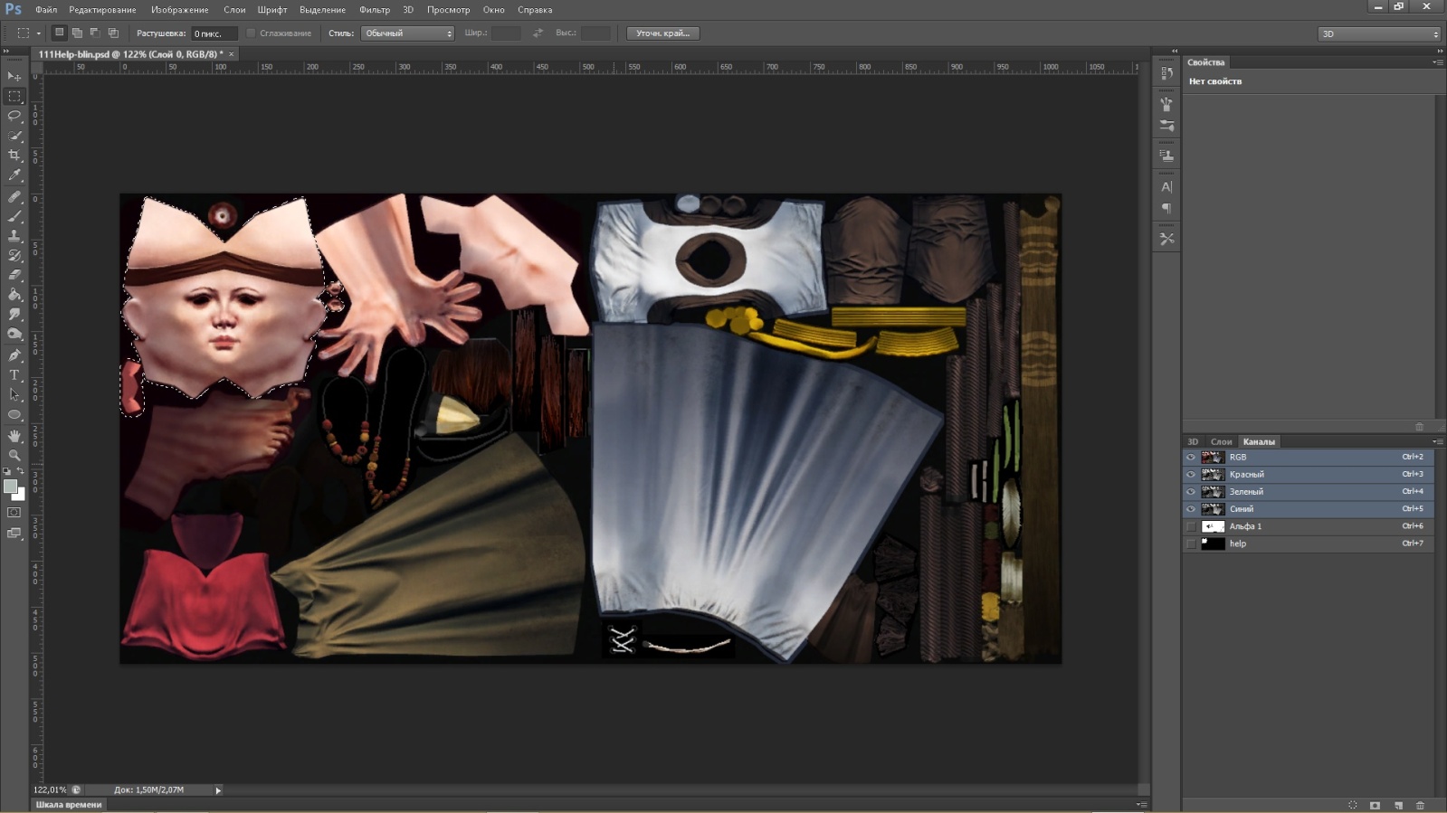Load channel as selection icon
Screen dimensions: 1447x813
(1353, 805)
